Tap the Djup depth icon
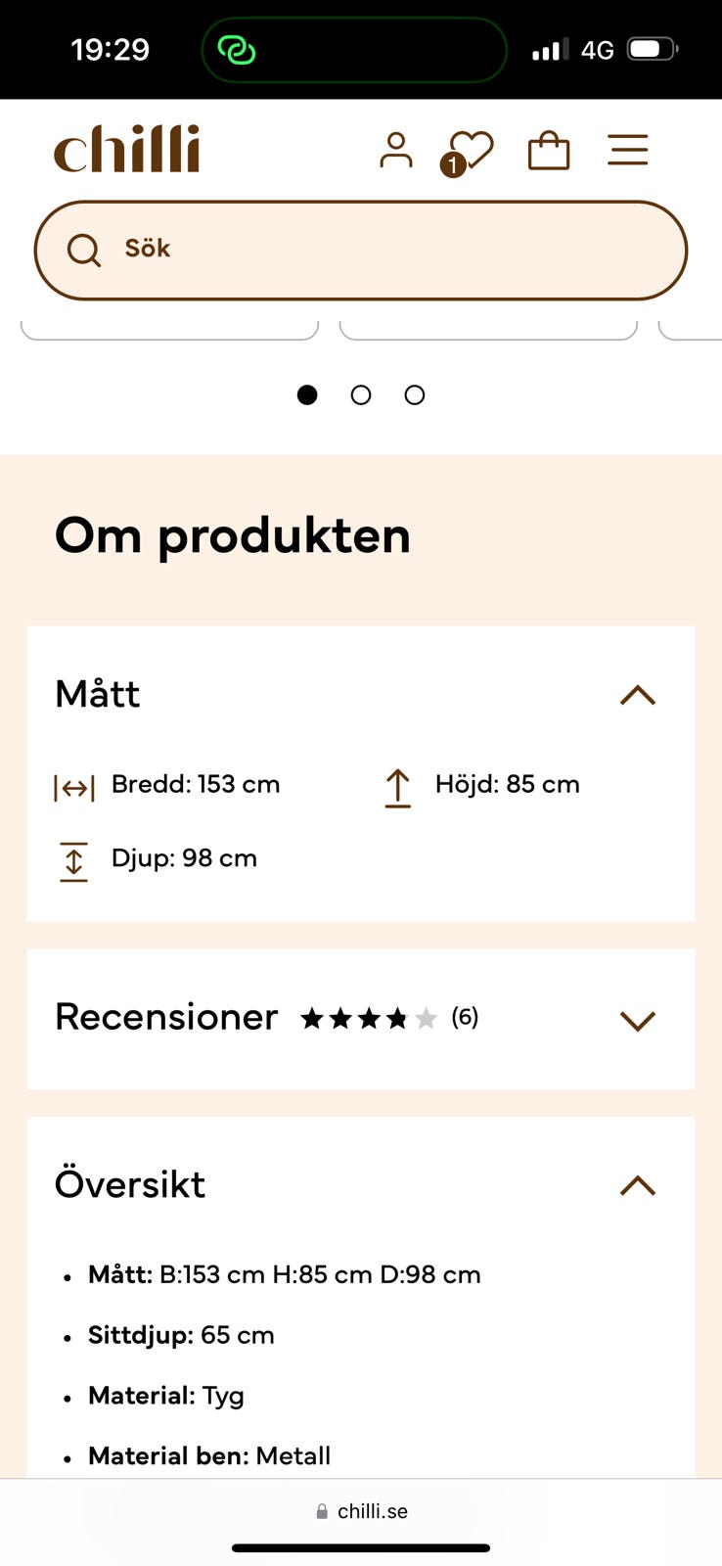Viewport: 722px width, 1566px height. pyautogui.click(x=74, y=861)
